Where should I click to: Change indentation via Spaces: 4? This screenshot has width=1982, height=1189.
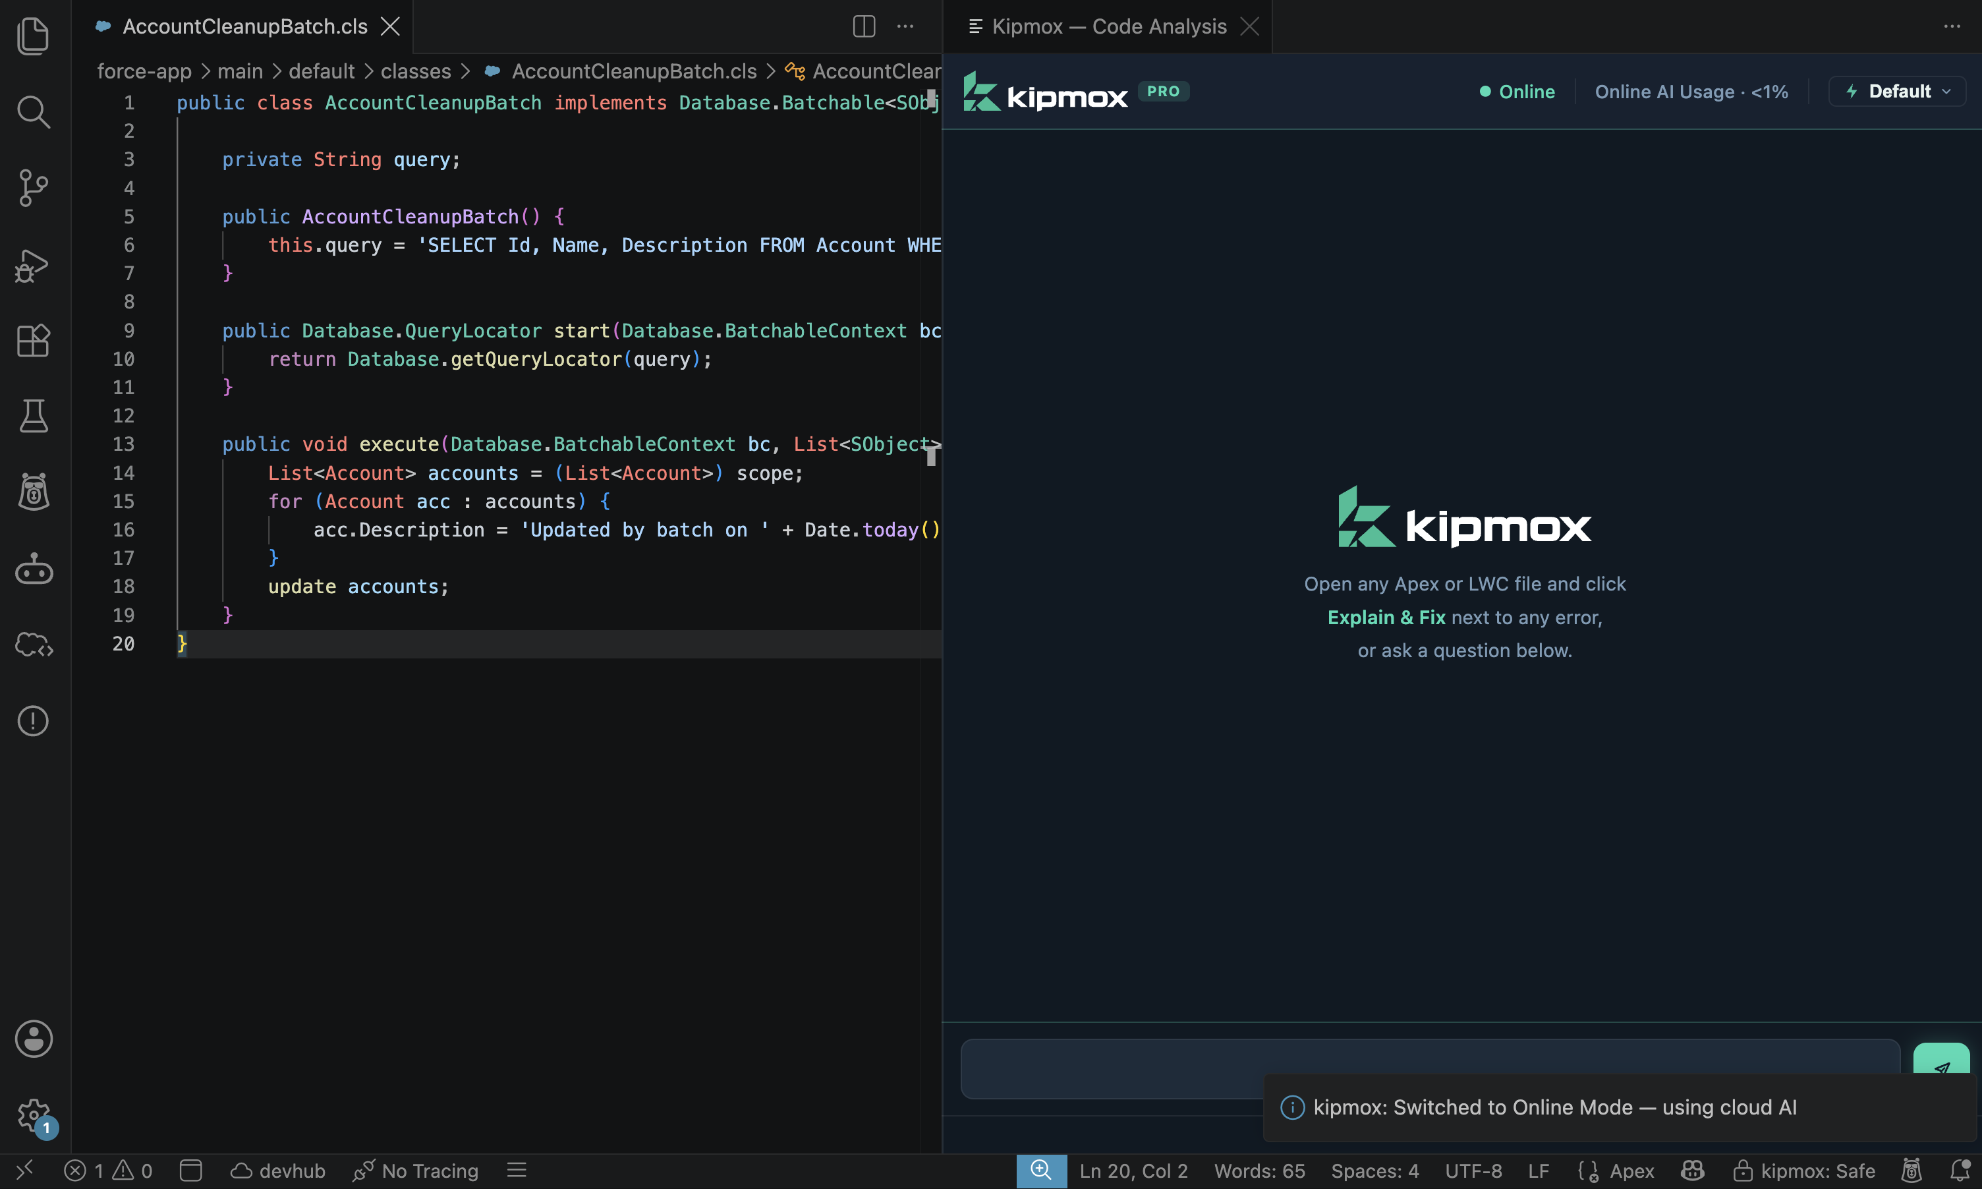point(1374,1171)
